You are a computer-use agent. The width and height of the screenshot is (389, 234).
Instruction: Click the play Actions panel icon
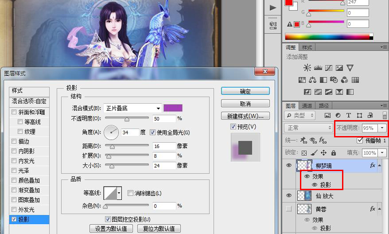coord(273,8)
